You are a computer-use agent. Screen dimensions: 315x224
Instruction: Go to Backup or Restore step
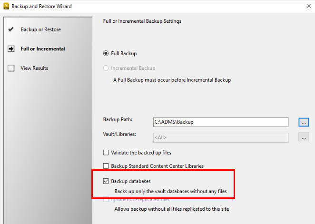(40, 29)
